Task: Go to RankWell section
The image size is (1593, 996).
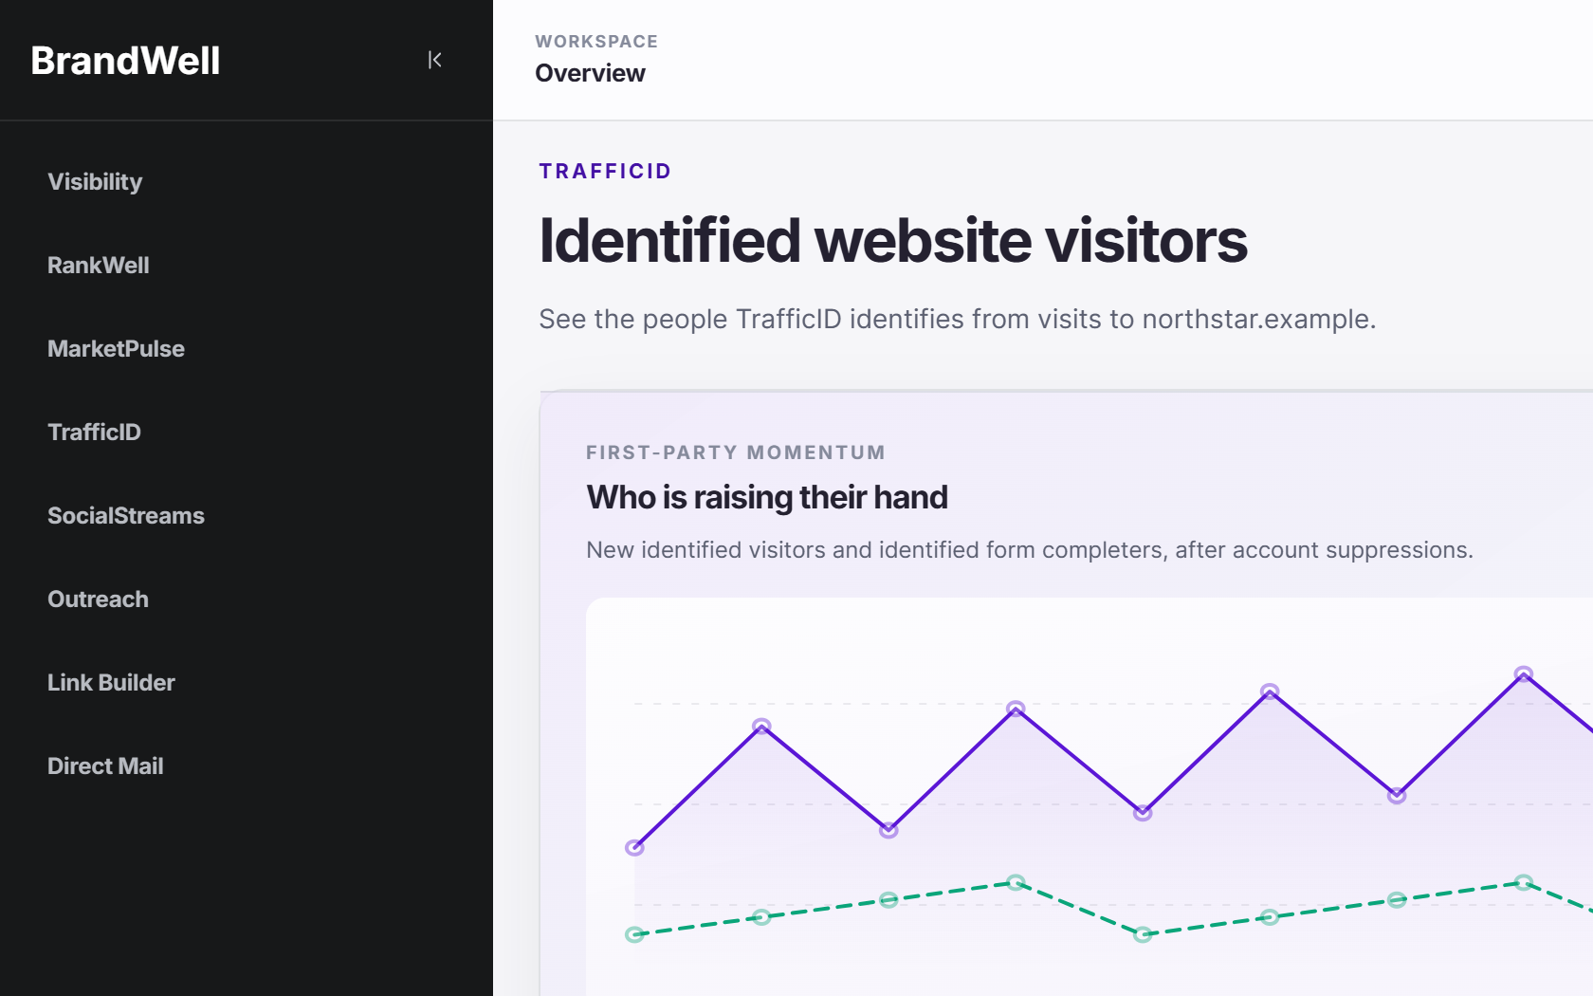Action: point(99,265)
